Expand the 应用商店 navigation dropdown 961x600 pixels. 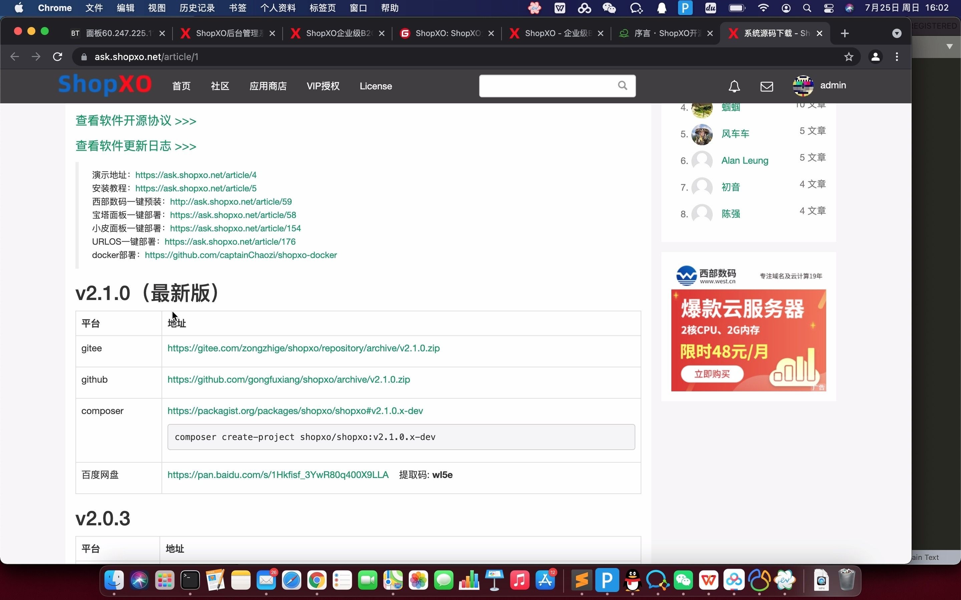(x=268, y=86)
